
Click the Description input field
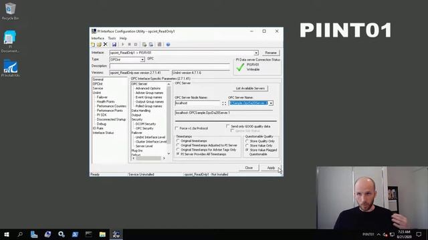point(170,66)
